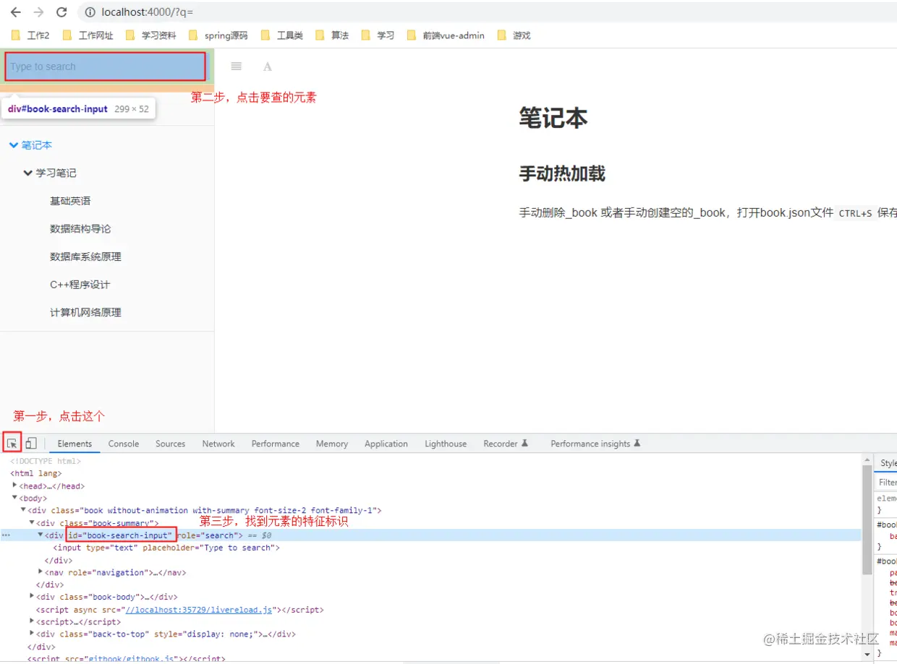Switch to the Elements tab
Screen dimensions: 897x664
click(x=75, y=444)
